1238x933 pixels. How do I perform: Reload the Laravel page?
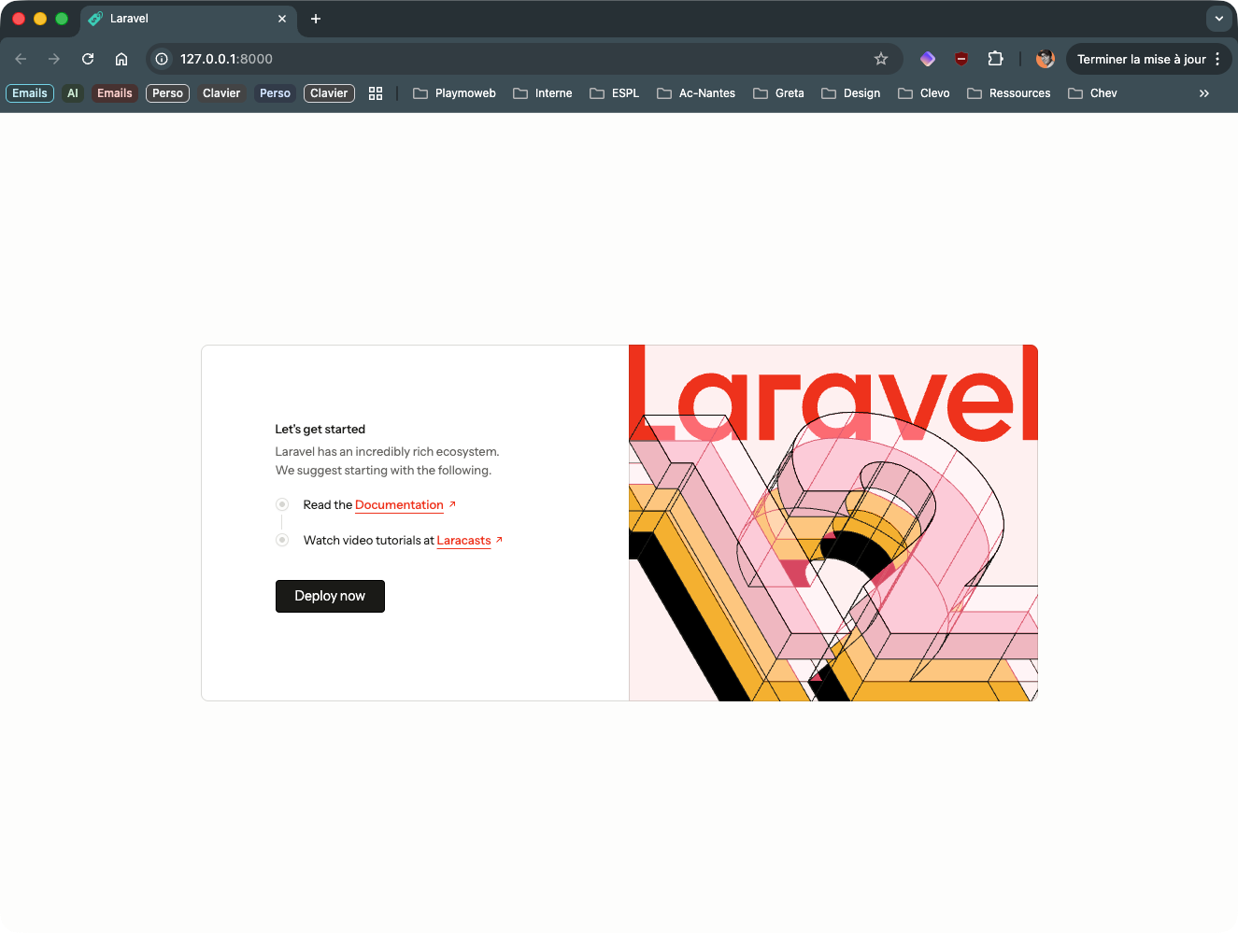[87, 58]
